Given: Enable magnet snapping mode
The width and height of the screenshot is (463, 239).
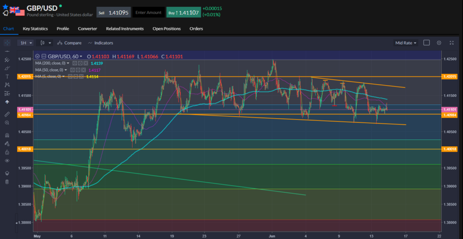Looking at the screenshot, I should [x=7, y=135].
